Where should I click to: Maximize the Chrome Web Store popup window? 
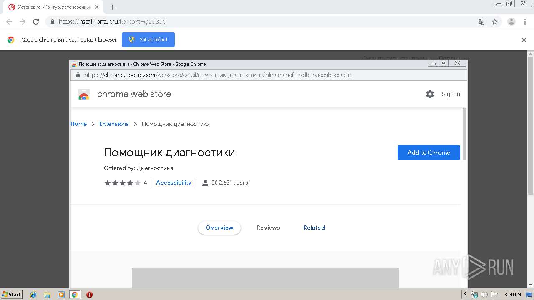point(443,63)
